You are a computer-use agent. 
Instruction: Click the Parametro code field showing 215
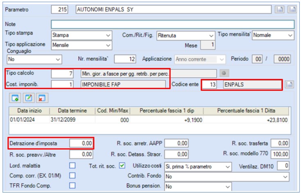pyautogui.click(x=59, y=9)
